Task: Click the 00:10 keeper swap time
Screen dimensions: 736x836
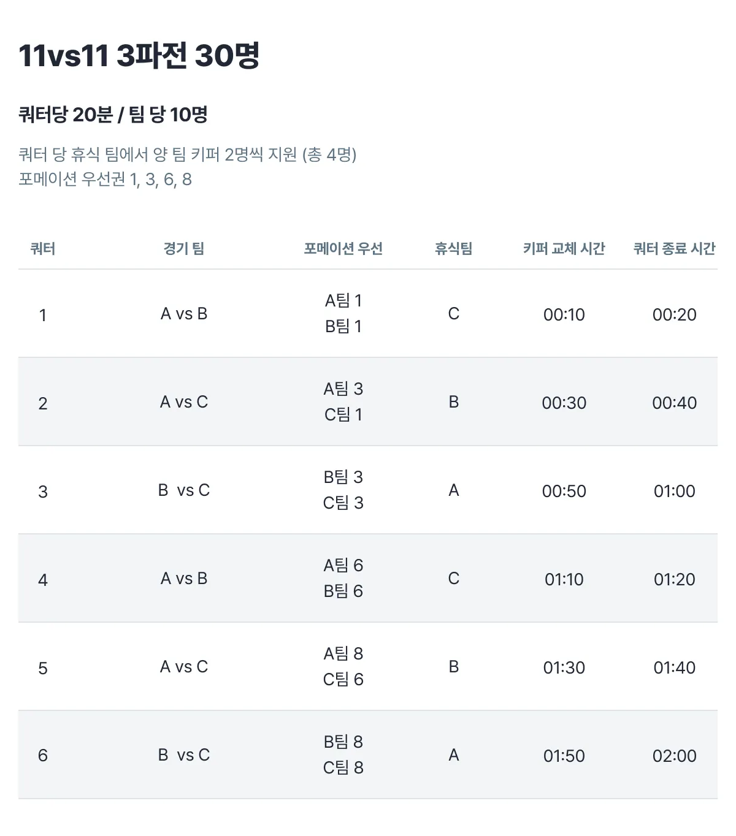Action: coord(564,314)
